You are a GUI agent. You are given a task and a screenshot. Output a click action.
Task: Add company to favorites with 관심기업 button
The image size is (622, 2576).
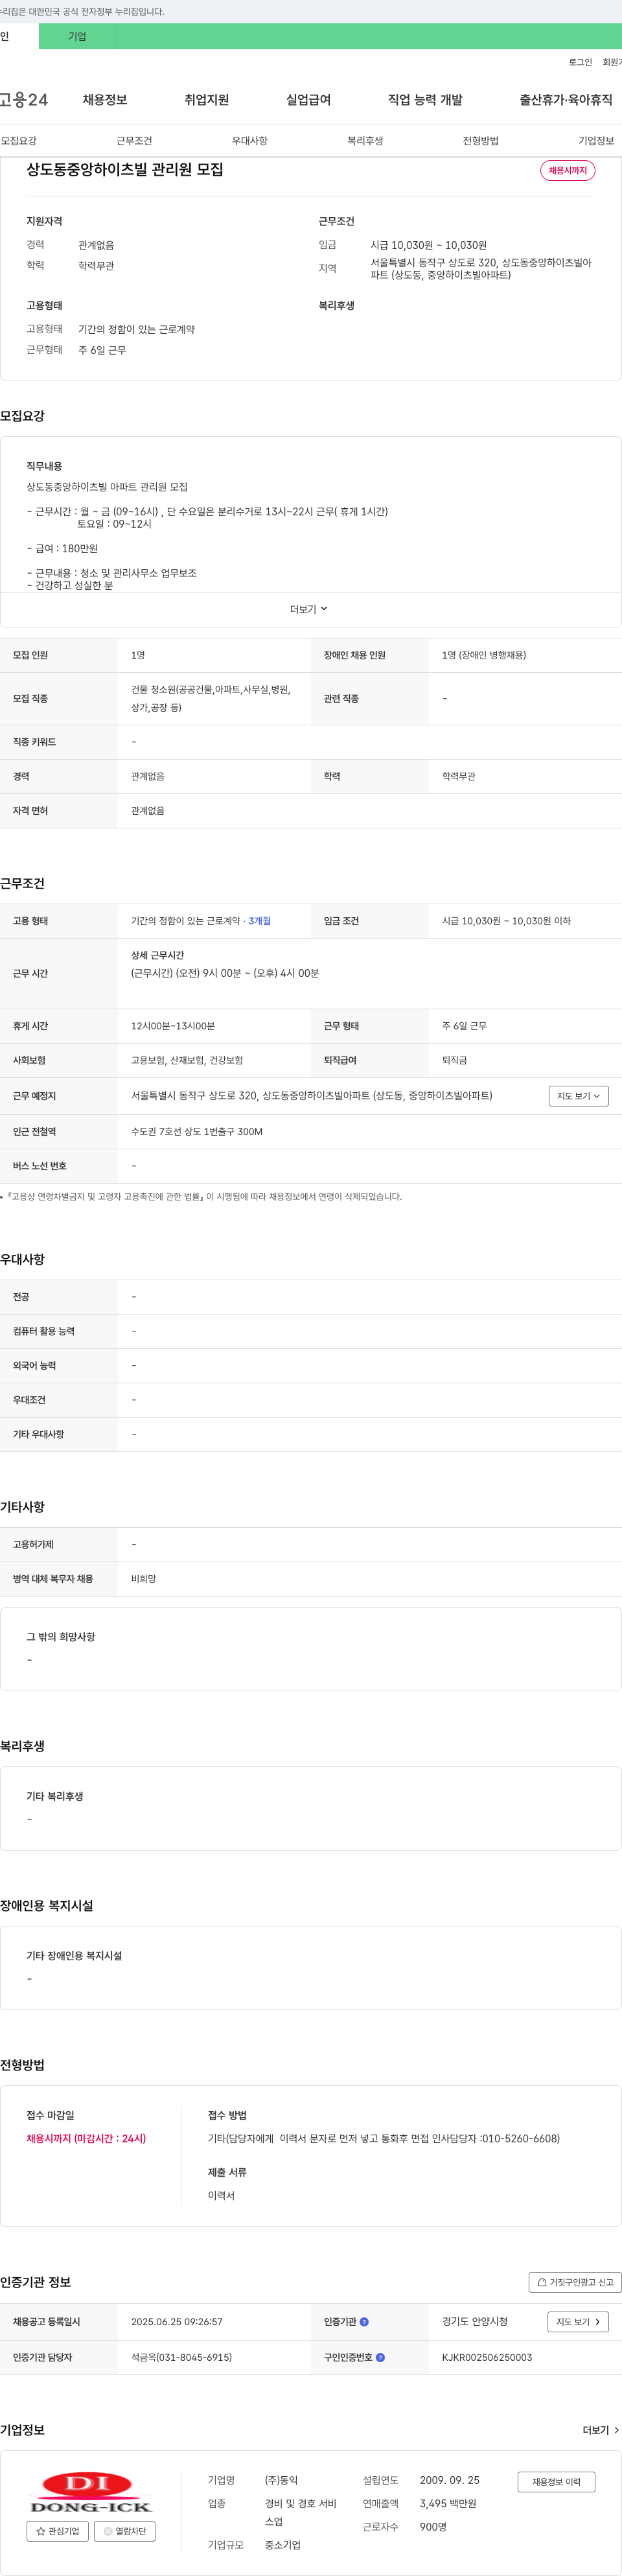click(57, 2531)
